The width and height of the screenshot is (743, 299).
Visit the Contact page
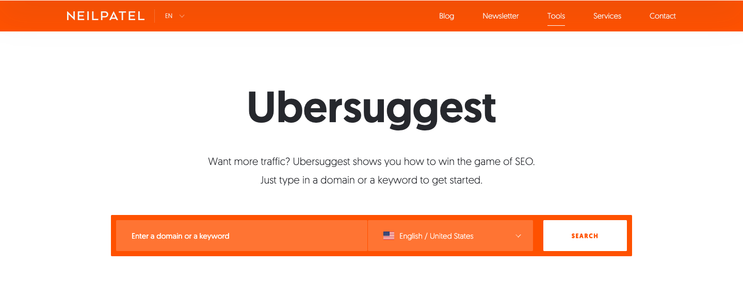(x=663, y=16)
